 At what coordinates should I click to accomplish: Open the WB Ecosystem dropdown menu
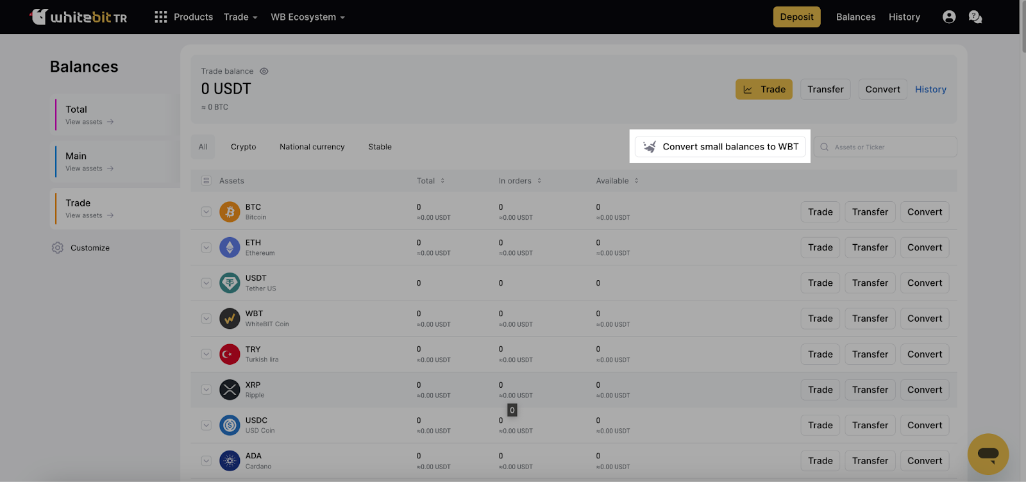point(308,17)
